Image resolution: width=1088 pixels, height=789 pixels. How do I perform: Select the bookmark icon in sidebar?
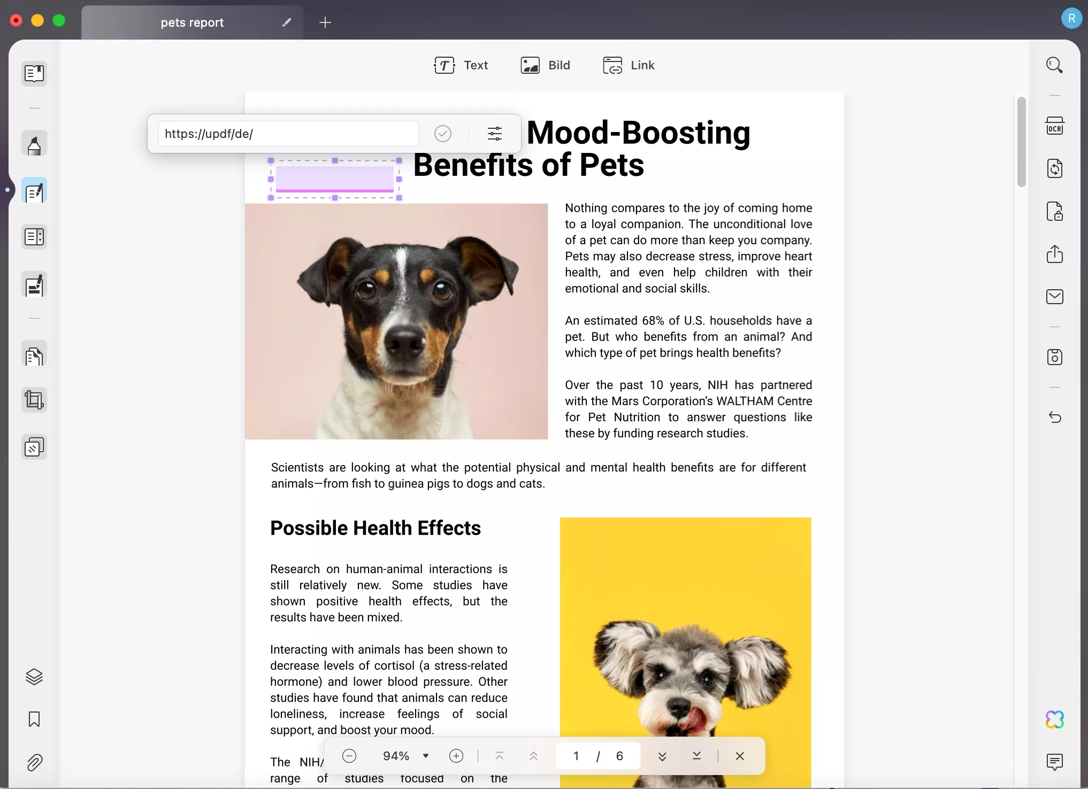tap(34, 719)
